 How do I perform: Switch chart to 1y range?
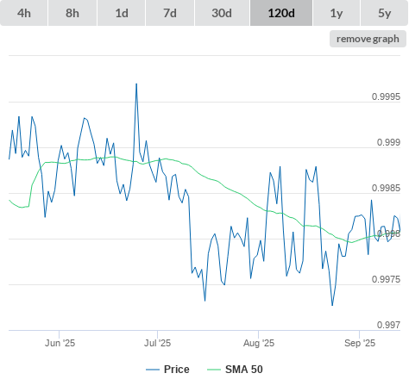click(x=337, y=13)
